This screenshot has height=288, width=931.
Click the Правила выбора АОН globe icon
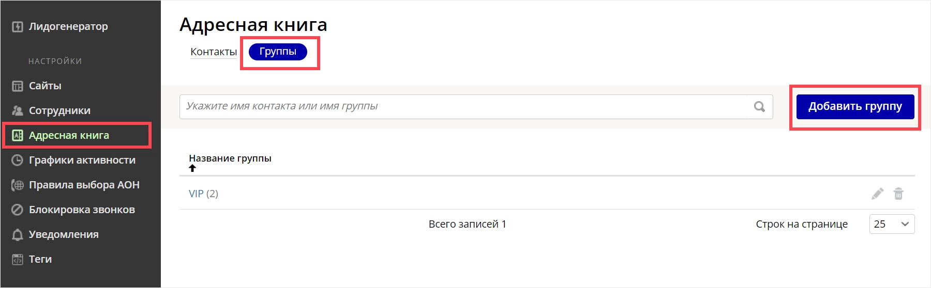pos(18,185)
